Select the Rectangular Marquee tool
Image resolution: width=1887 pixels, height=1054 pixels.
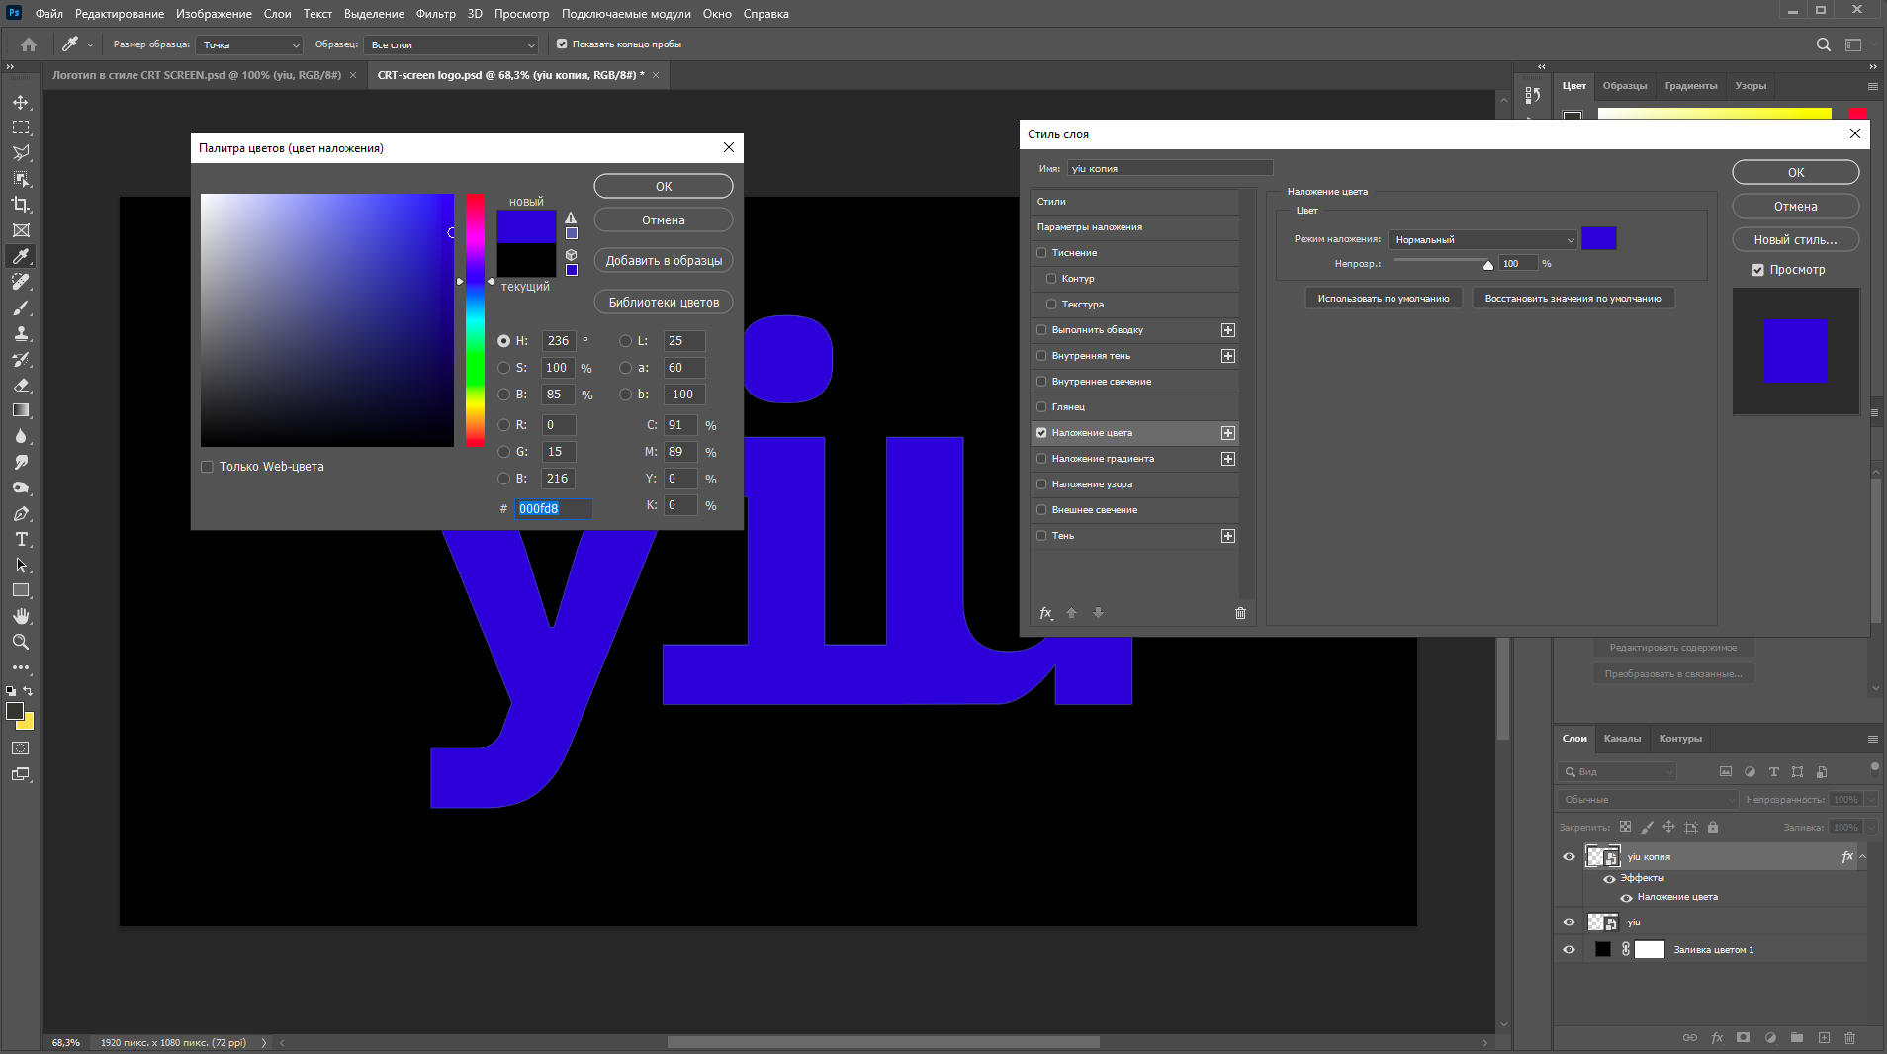(x=21, y=128)
